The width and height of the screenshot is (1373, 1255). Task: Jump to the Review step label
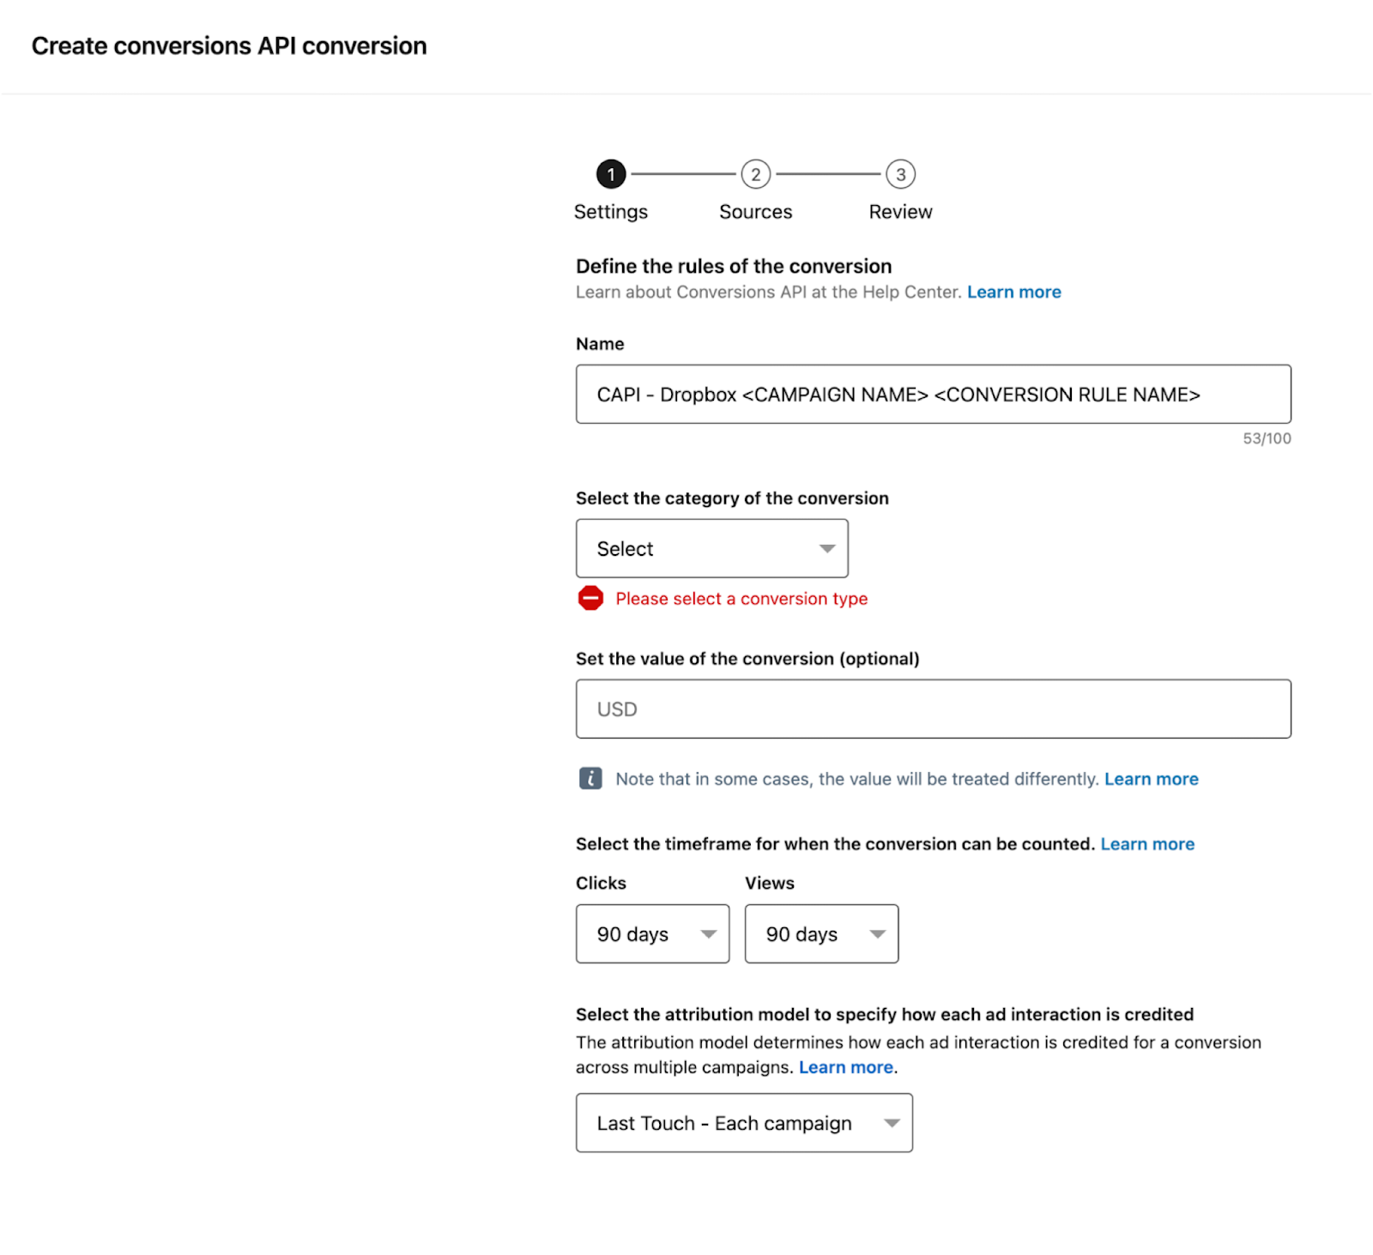pyautogui.click(x=900, y=212)
